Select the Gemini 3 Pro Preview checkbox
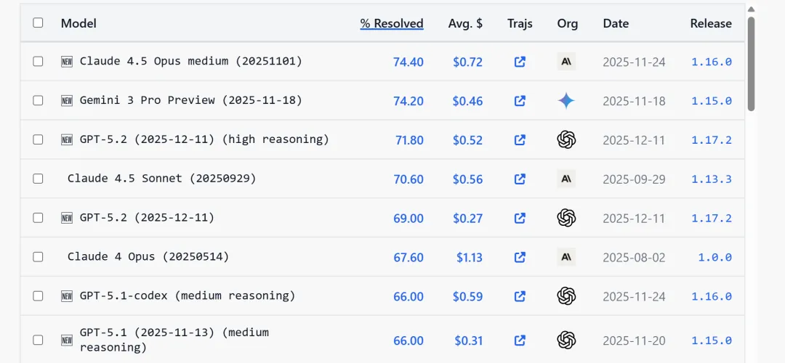The width and height of the screenshot is (785, 363). tap(38, 101)
